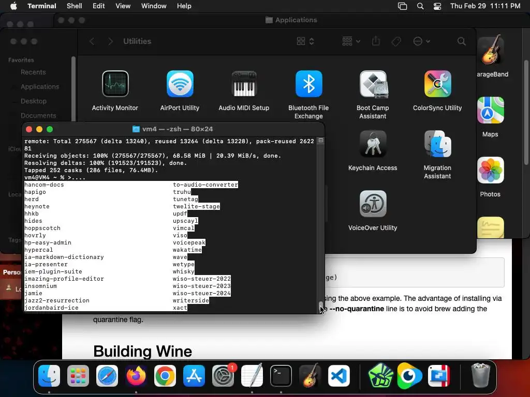Select Desktop in Finder sidebar
Viewport: 530px width, 397px height.
34,101
